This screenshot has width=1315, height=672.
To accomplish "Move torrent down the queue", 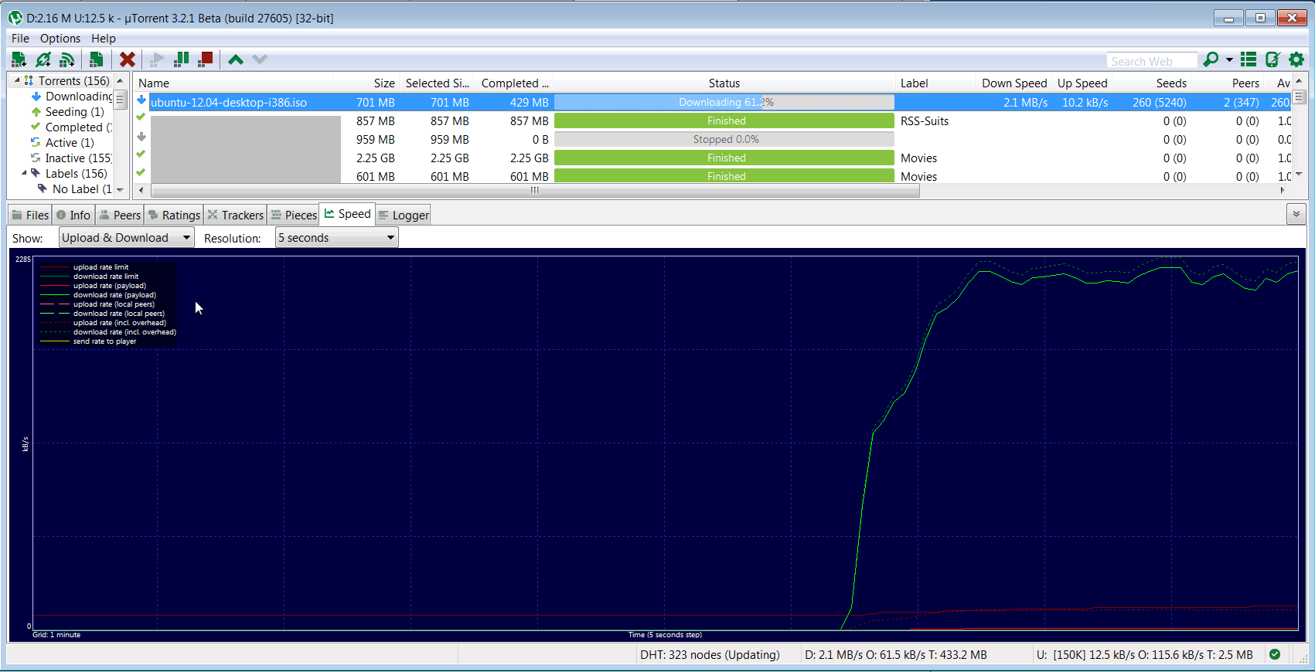I will [260, 59].
